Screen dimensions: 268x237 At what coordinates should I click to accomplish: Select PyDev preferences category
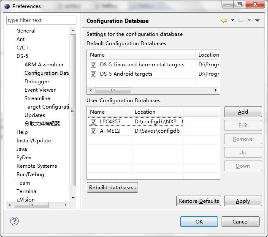(24, 158)
